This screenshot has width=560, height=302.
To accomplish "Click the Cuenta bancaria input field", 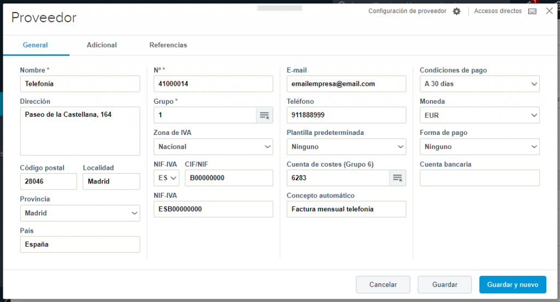I will pos(479,178).
